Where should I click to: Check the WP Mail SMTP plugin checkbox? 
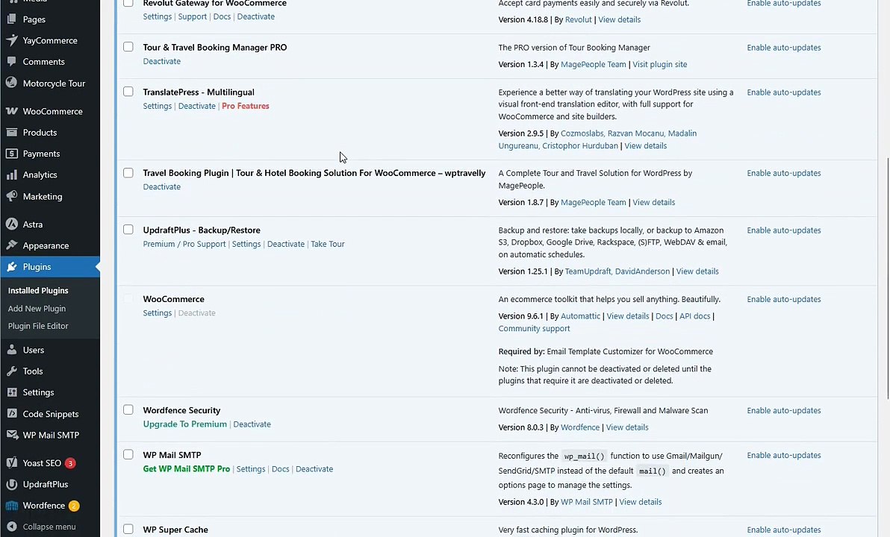point(128,454)
